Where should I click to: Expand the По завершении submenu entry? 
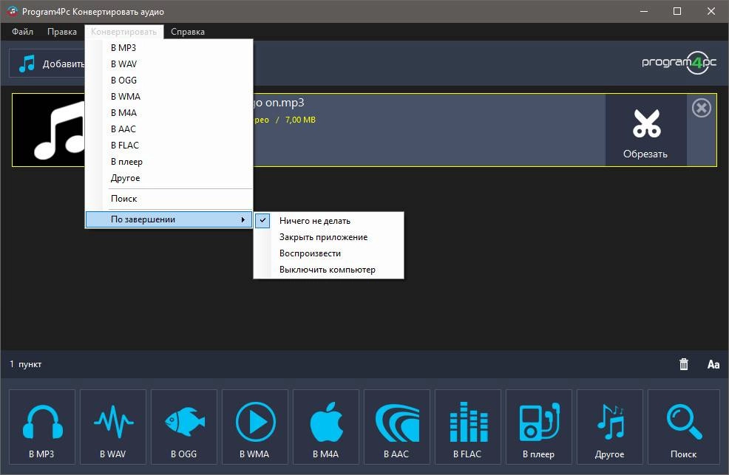click(x=169, y=219)
